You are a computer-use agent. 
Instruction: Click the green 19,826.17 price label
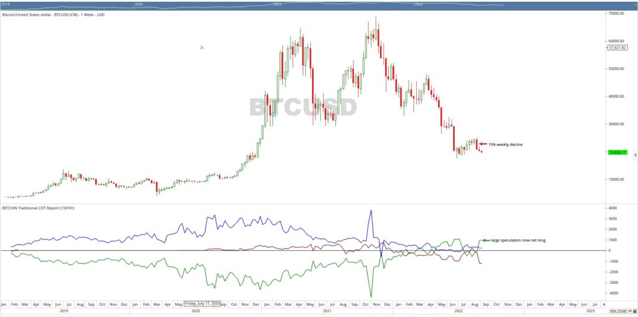(617, 153)
